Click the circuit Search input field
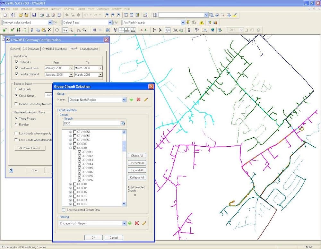The width and height of the screenshot is (321, 249). pos(92,123)
